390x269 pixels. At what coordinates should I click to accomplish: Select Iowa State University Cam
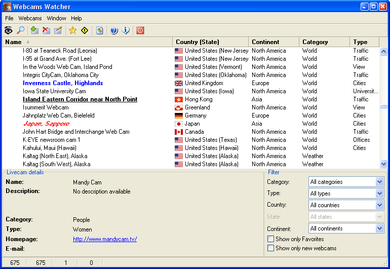(54, 91)
